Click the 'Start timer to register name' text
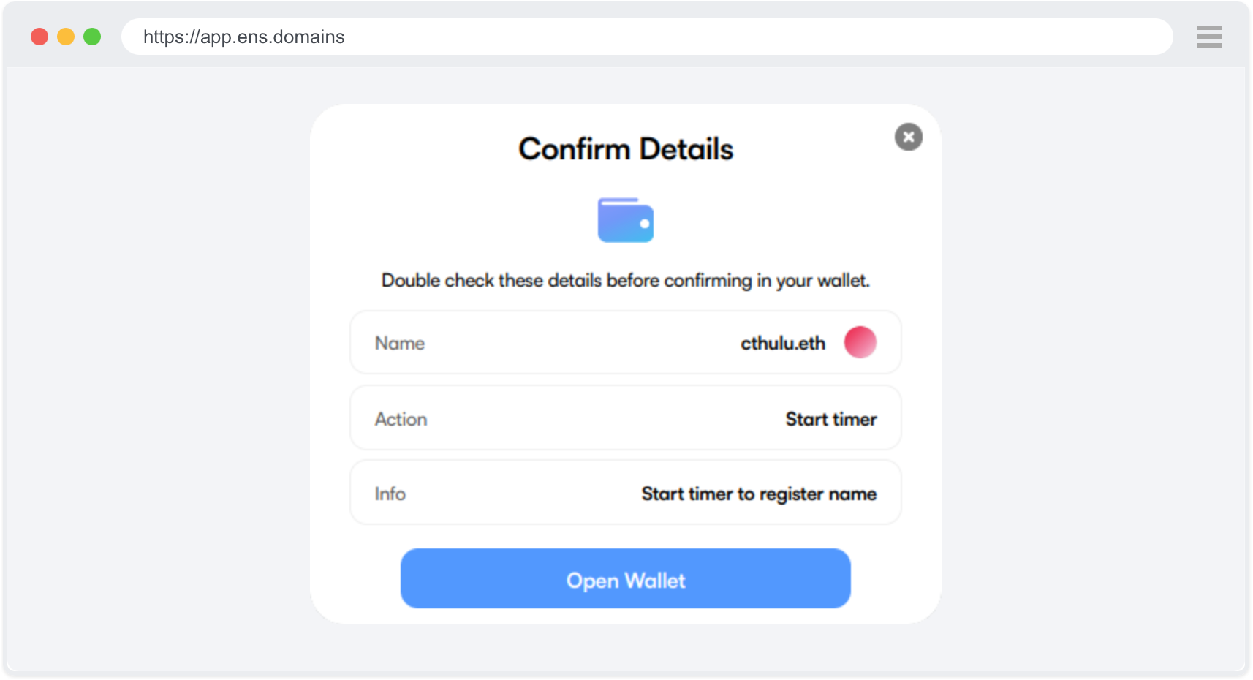This screenshot has height=680, width=1253. (x=759, y=494)
